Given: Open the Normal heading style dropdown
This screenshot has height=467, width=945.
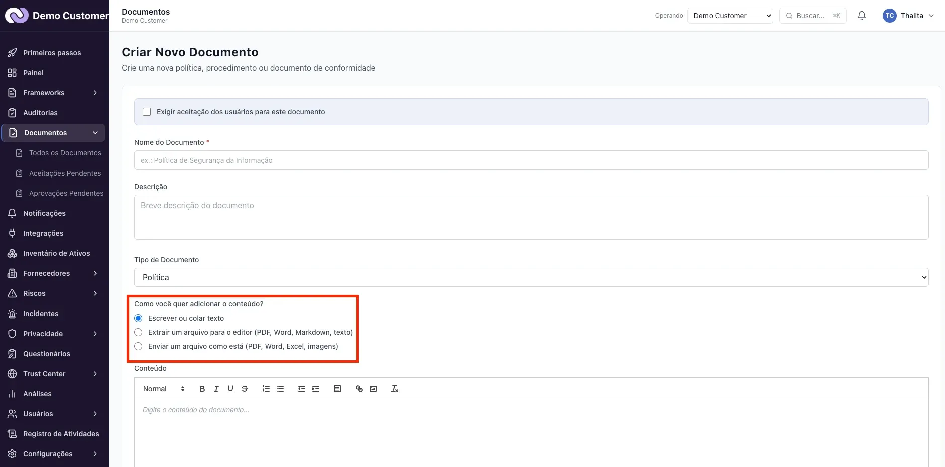Looking at the screenshot, I should pos(164,389).
